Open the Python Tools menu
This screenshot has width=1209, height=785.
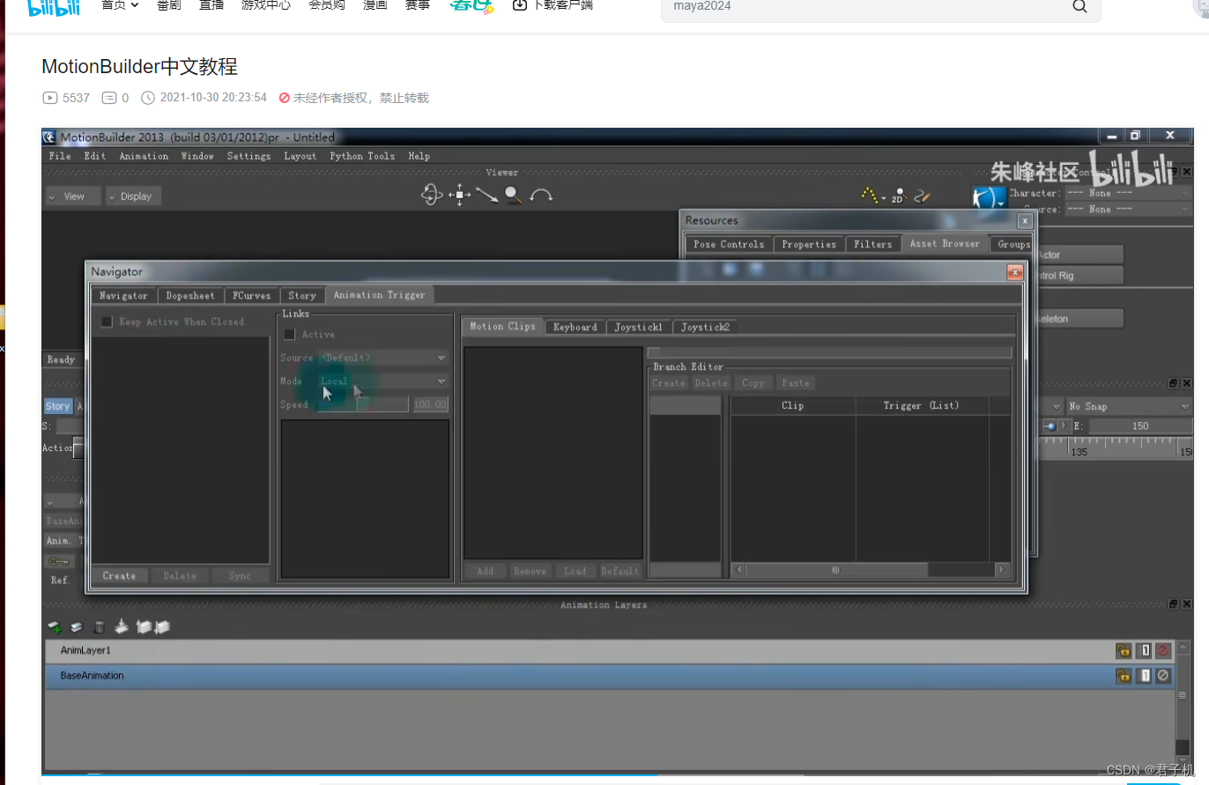pos(361,156)
